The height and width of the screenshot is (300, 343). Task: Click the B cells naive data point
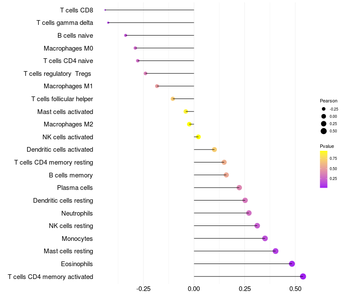125,35
